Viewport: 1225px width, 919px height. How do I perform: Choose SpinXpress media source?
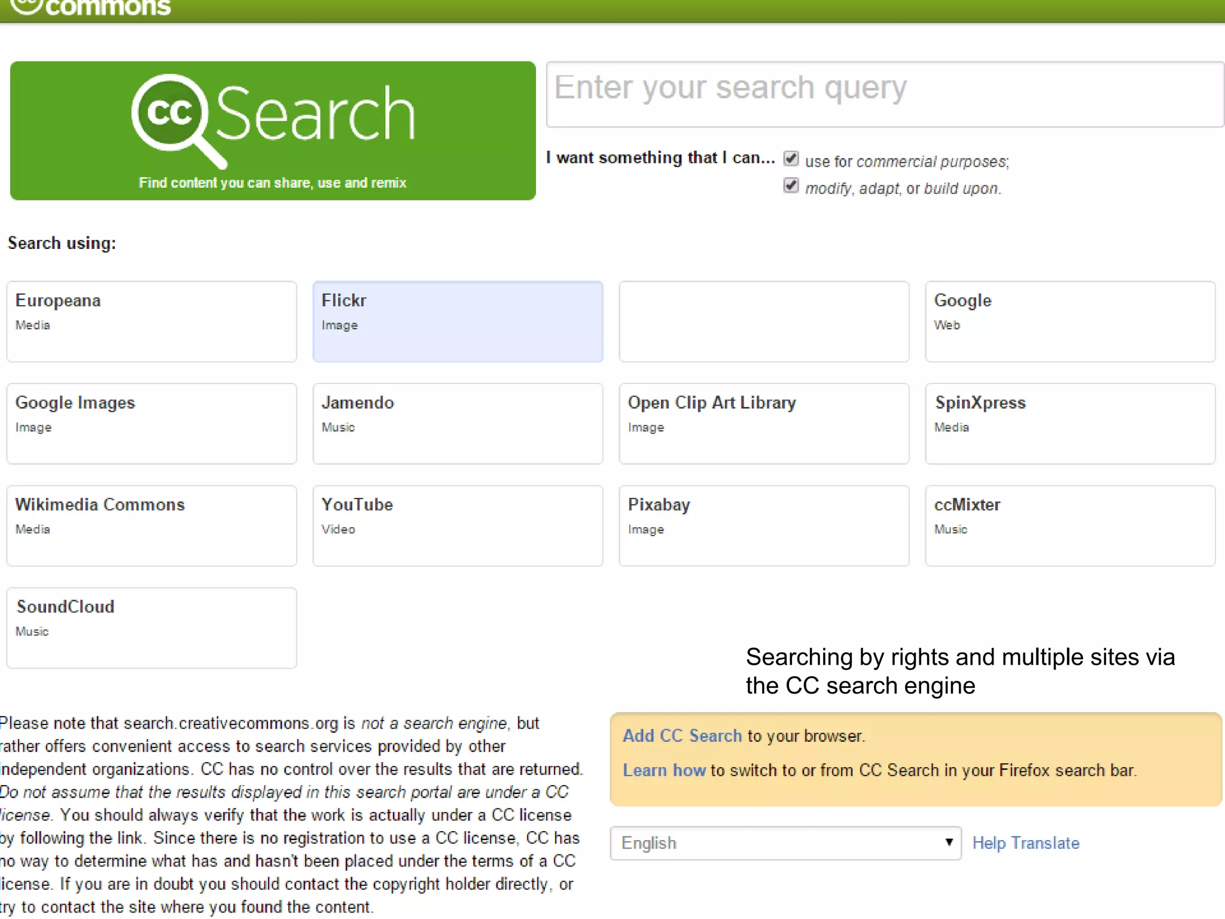[x=1071, y=423]
